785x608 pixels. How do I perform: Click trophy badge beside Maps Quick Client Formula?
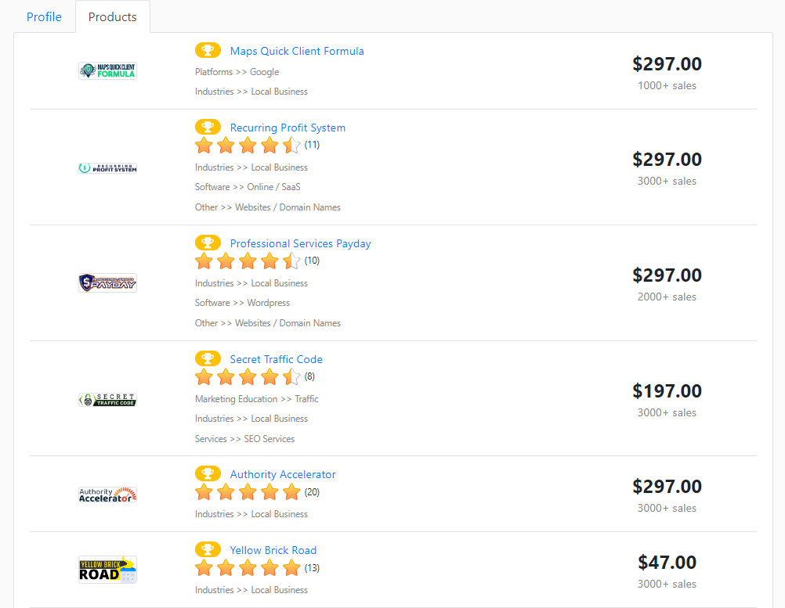[208, 51]
